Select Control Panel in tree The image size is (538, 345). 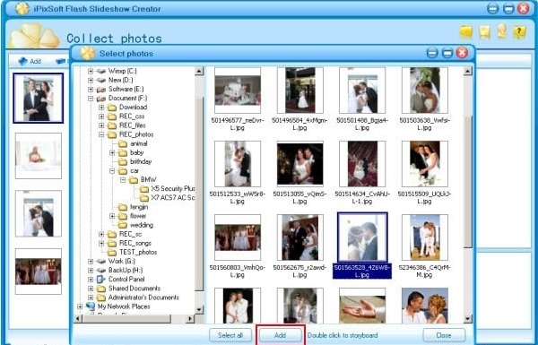126,280
